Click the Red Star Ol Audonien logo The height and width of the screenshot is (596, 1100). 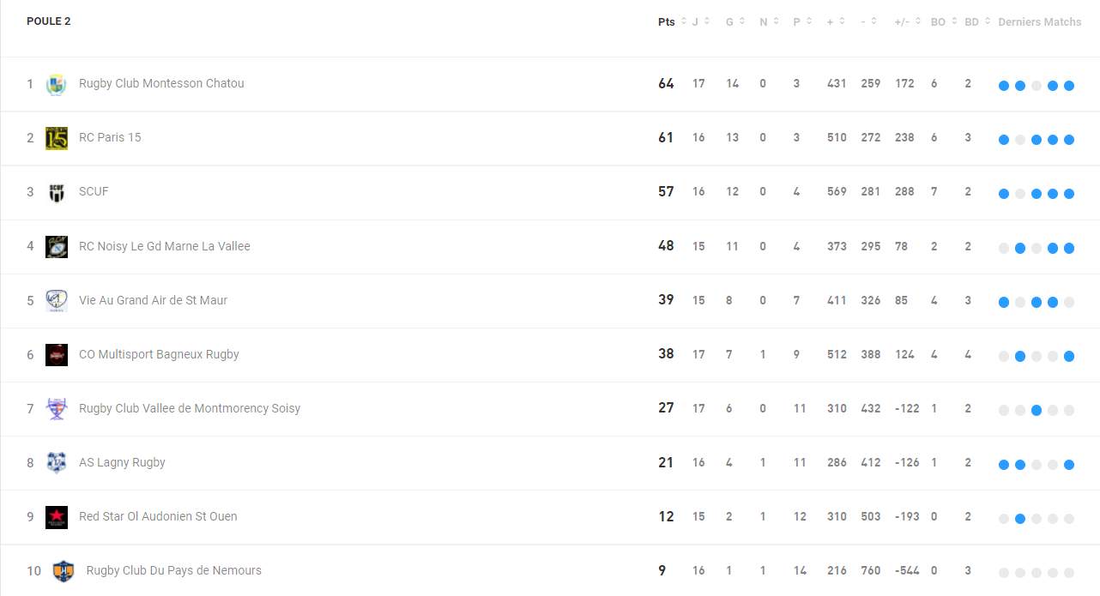pyautogui.click(x=57, y=517)
